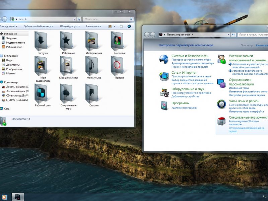Open Настройка разрешения экрана link

tap(247, 95)
